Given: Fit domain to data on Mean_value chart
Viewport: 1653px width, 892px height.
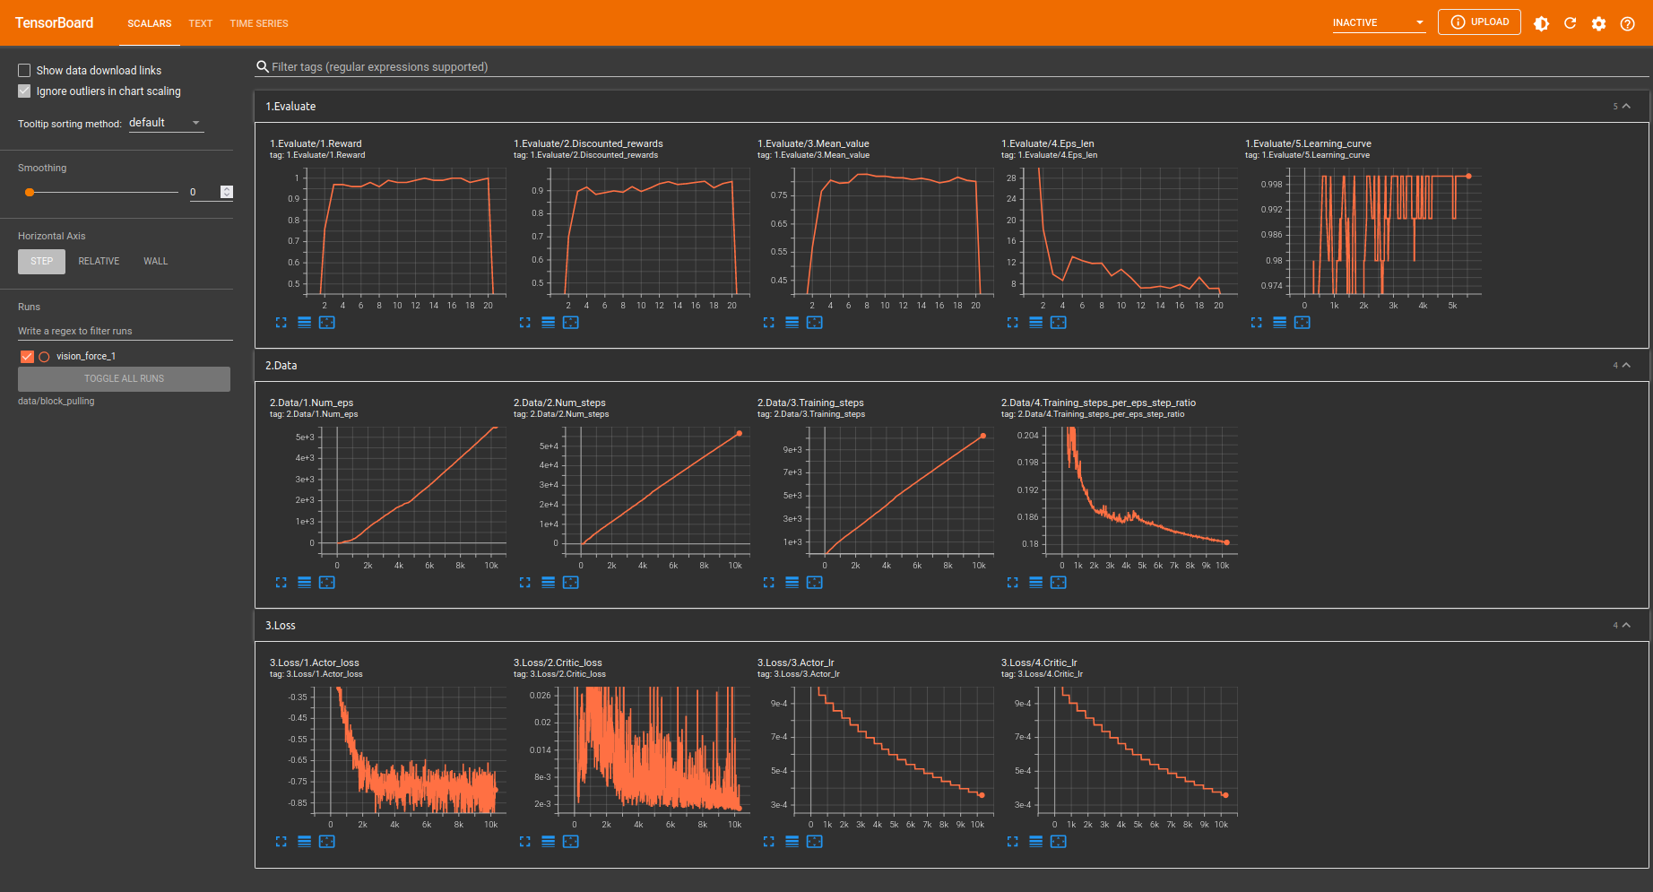Looking at the screenshot, I should tap(815, 323).
